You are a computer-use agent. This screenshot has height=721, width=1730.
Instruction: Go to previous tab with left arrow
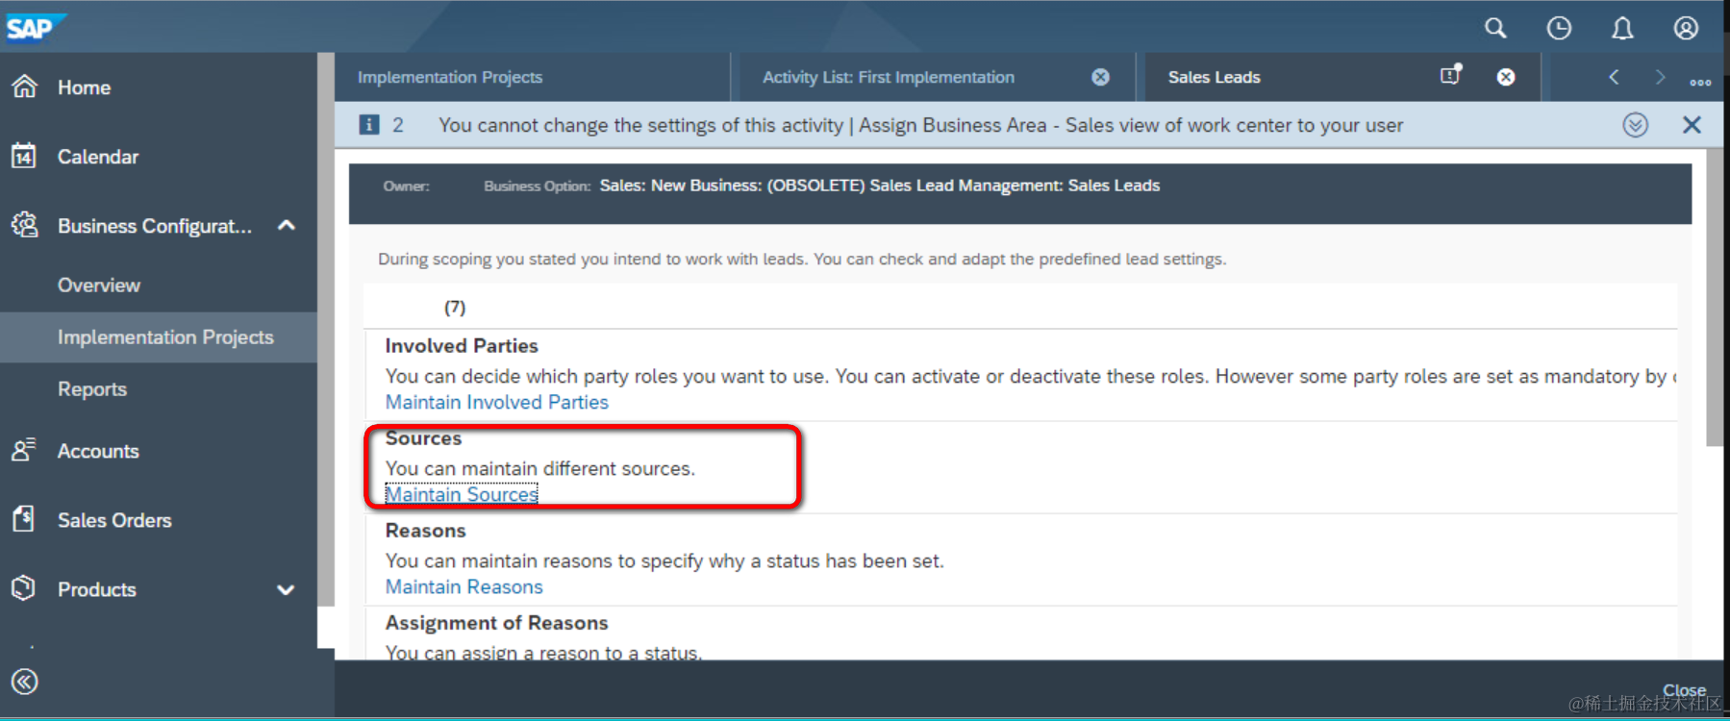[x=1615, y=77]
